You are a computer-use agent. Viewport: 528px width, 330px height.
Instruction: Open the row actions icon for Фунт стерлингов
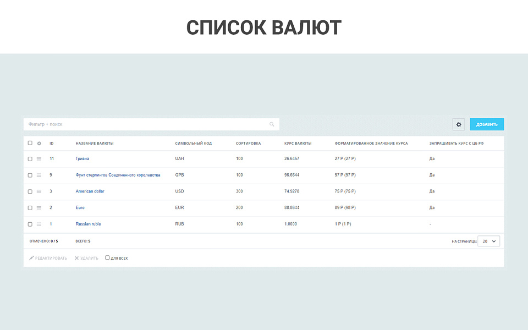click(38, 175)
